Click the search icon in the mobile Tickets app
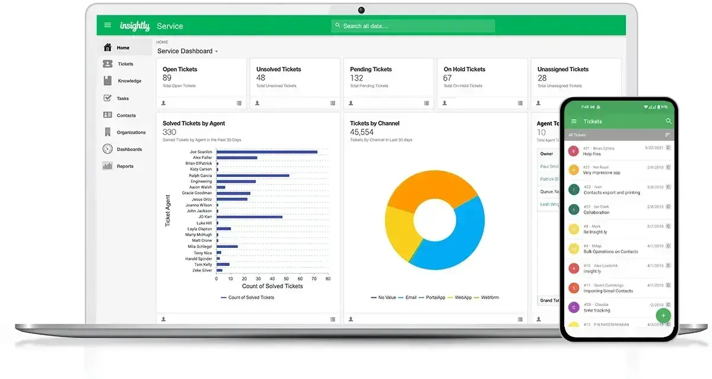 tap(669, 120)
